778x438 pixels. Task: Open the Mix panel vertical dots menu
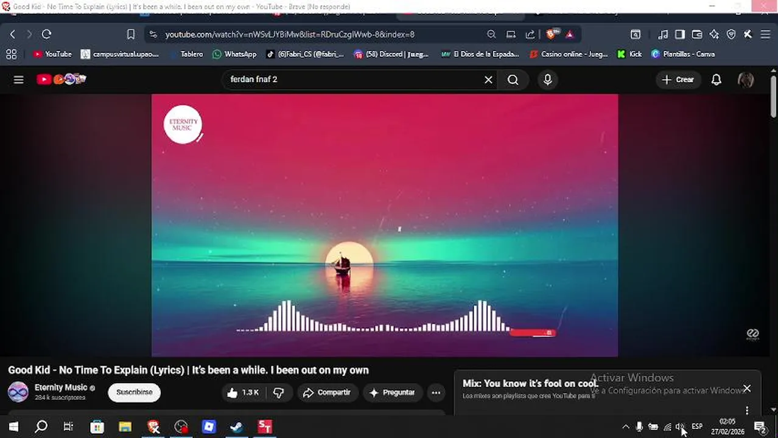coord(747,411)
